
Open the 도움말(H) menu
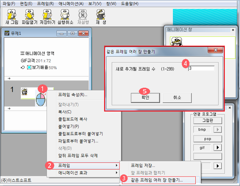point(130,4)
